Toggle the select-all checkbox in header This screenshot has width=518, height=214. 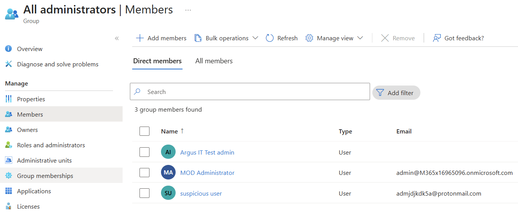coord(144,131)
